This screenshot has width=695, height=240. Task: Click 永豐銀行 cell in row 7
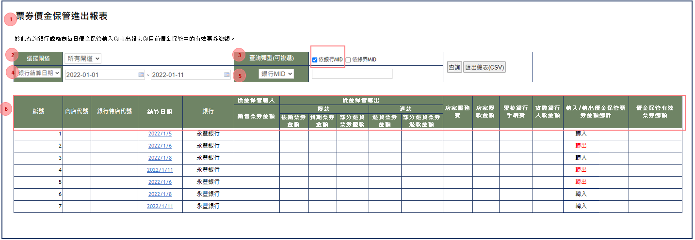pos(208,206)
